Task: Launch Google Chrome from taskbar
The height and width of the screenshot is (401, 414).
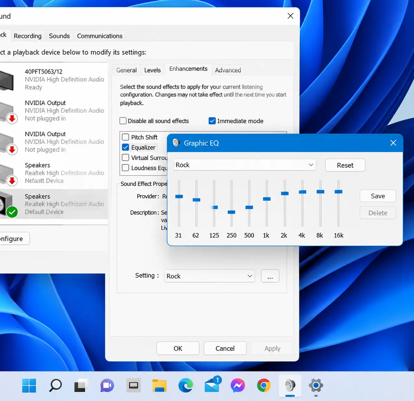Action: click(264, 386)
